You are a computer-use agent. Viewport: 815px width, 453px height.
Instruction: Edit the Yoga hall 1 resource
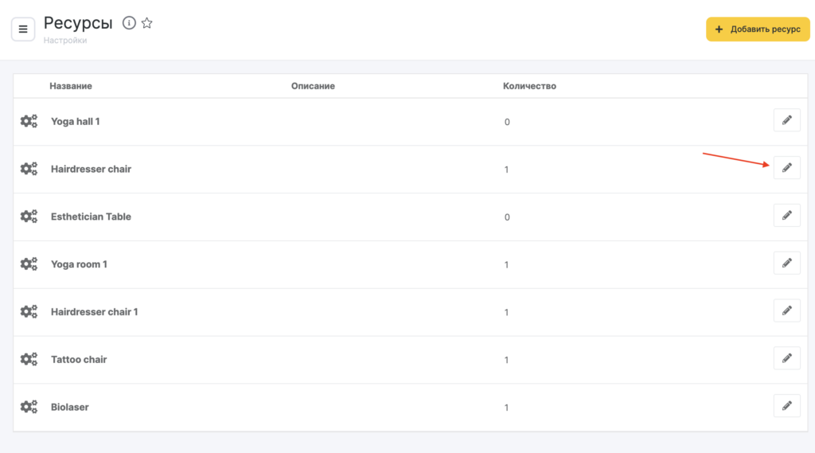786,120
